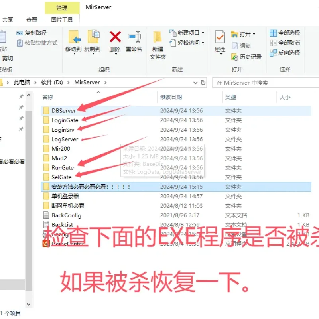Sort by the 名称 column header
The width and height of the screenshot is (319, 319).
[x=47, y=97]
